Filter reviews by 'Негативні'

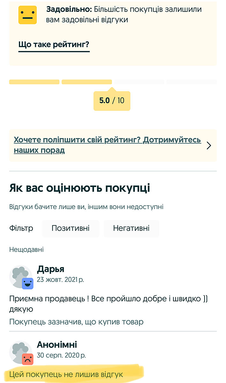point(131,228)
